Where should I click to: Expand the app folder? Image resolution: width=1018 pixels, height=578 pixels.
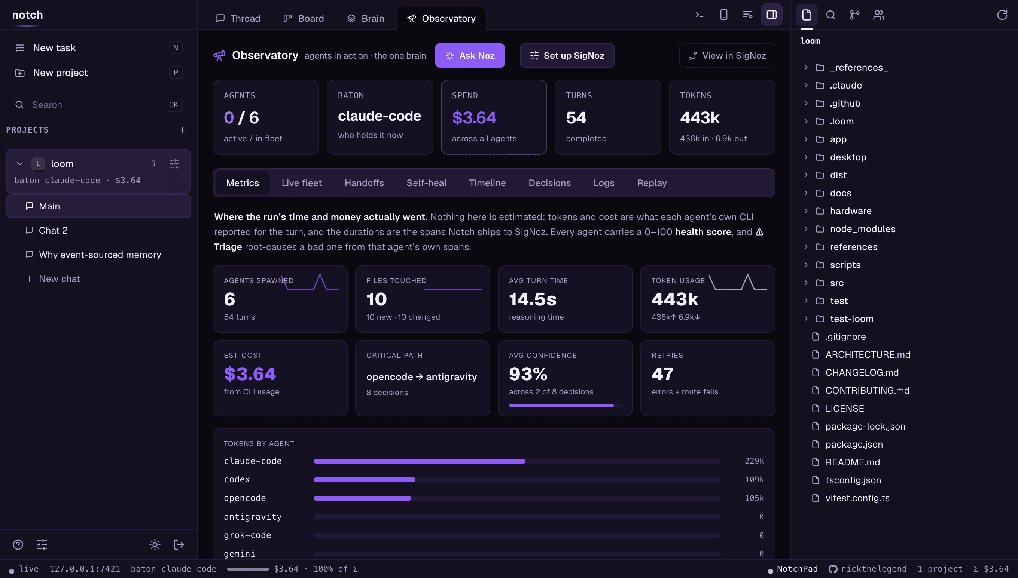[806, 139]
